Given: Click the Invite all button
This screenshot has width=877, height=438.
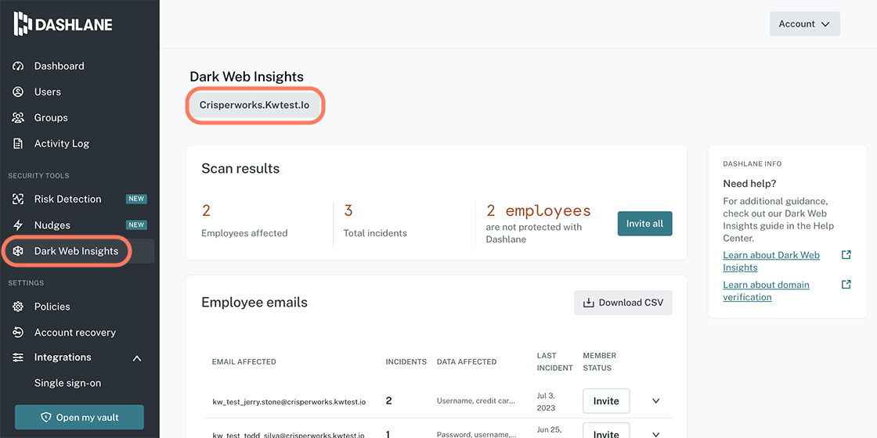Looking at the screenshot, I should [x=645, y=224].
